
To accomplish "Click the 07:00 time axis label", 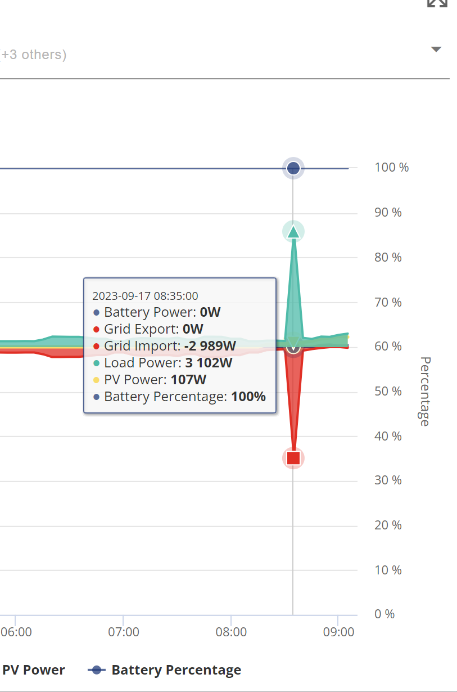I will (x=124, y=632).
